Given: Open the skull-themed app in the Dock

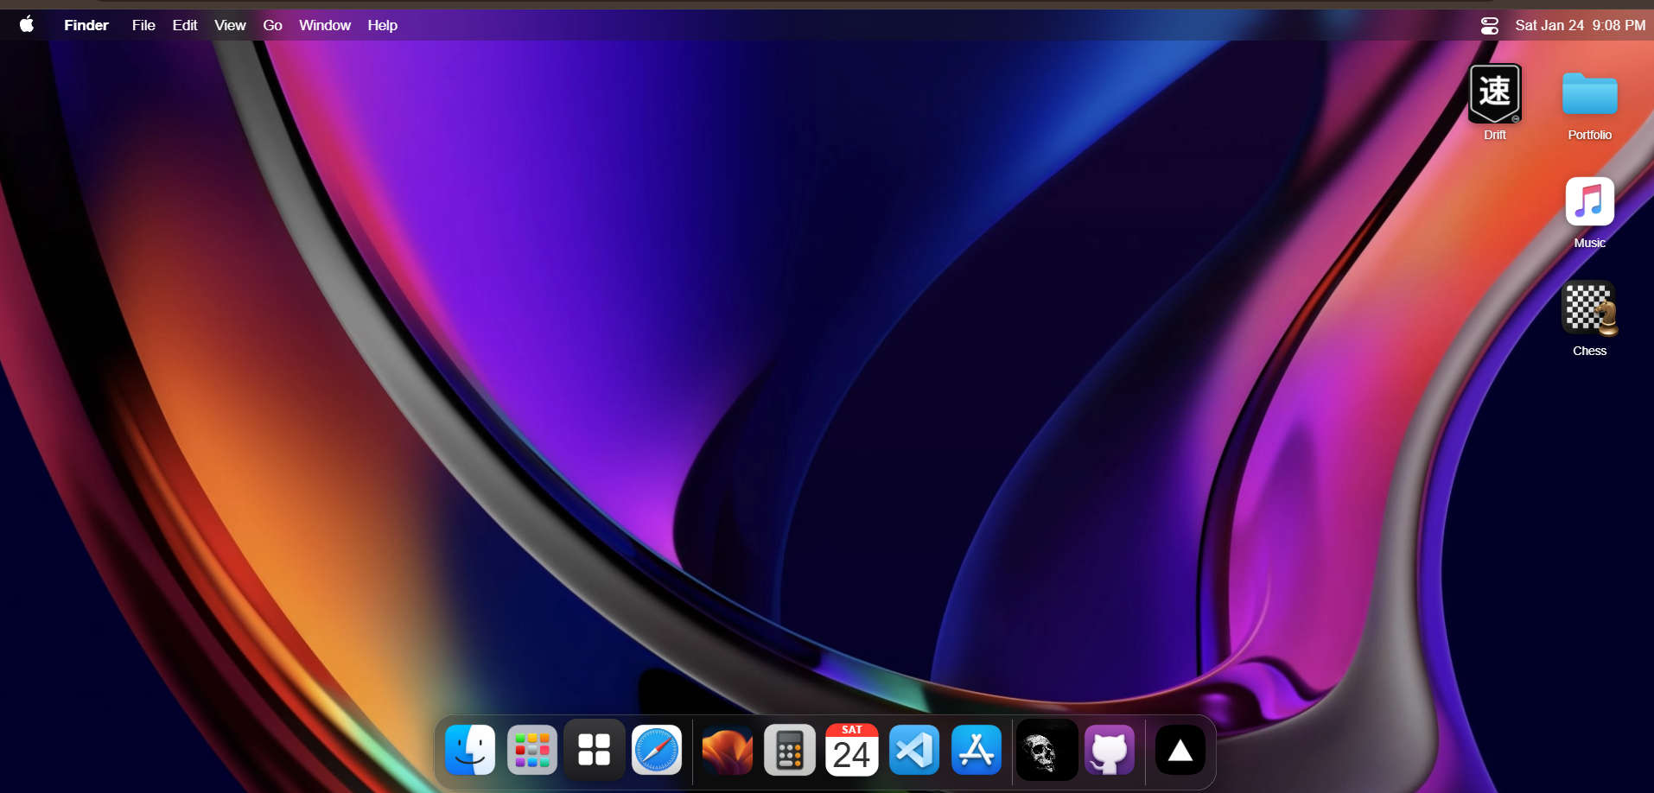Looking at the screenshot, I should 1045,750.
